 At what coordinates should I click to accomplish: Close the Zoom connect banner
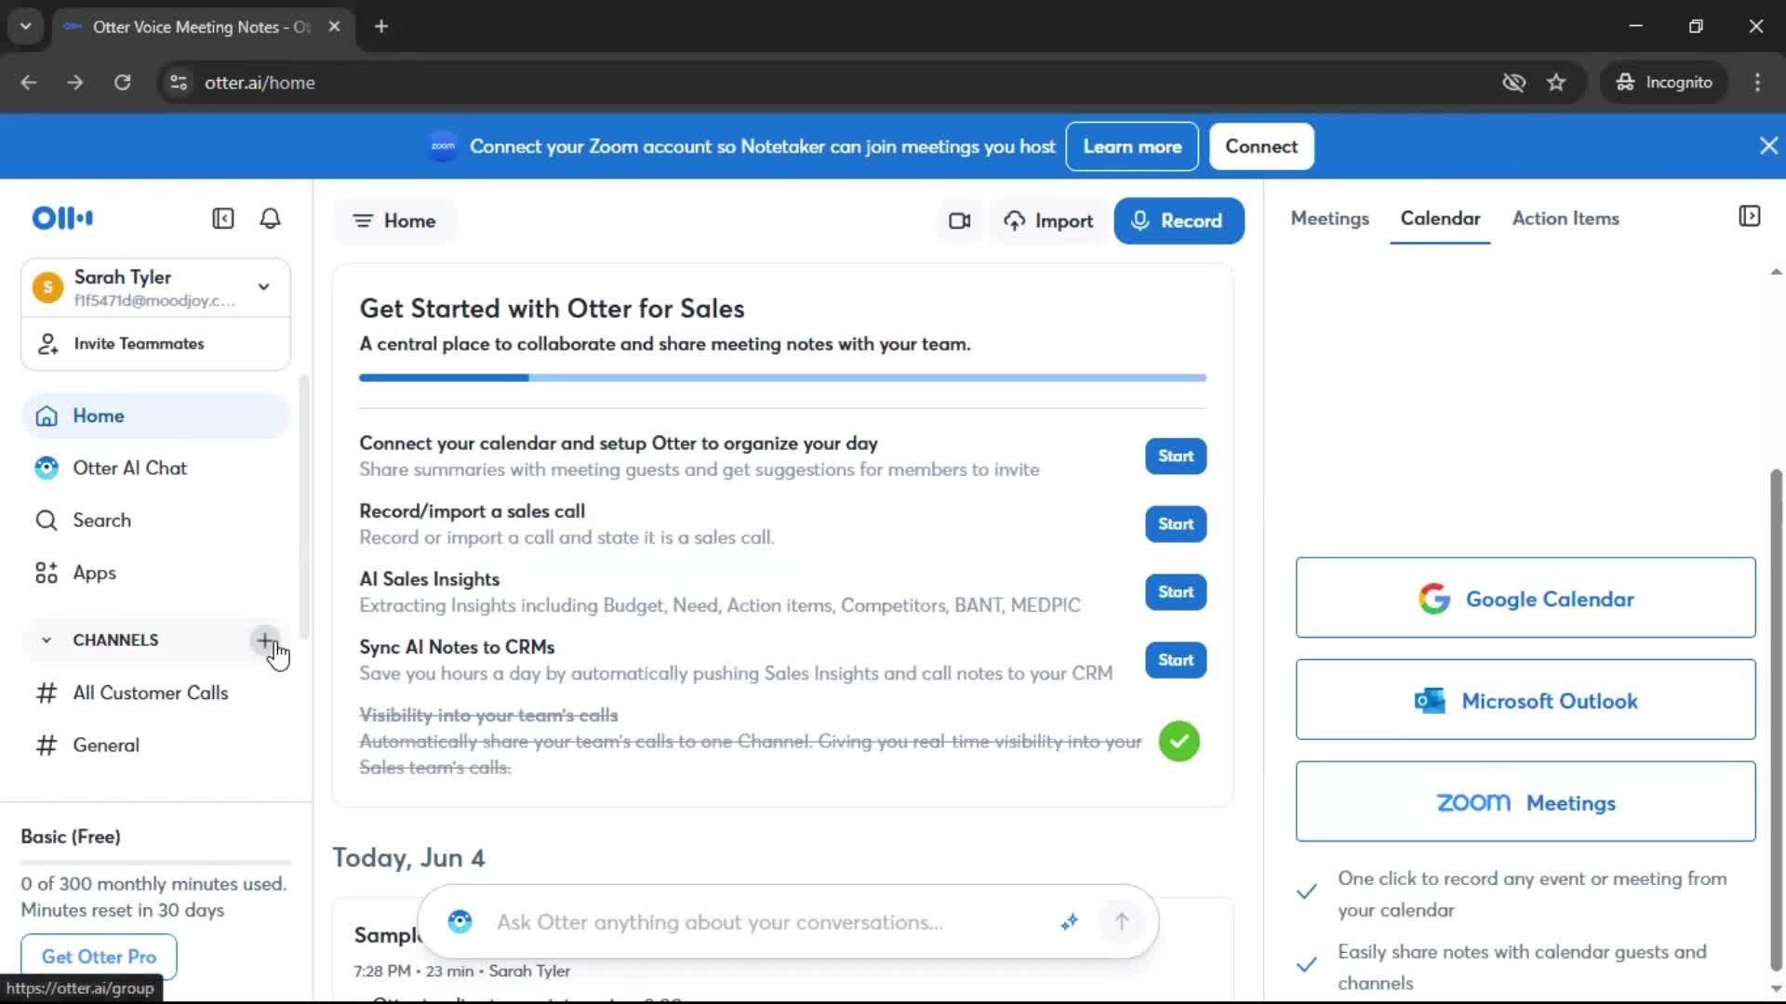1768,146
